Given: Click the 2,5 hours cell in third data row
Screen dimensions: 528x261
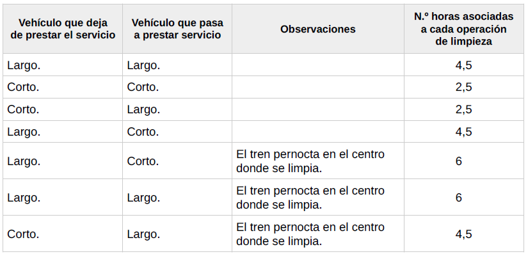Looking at the screenshot, I should point(463,109).
